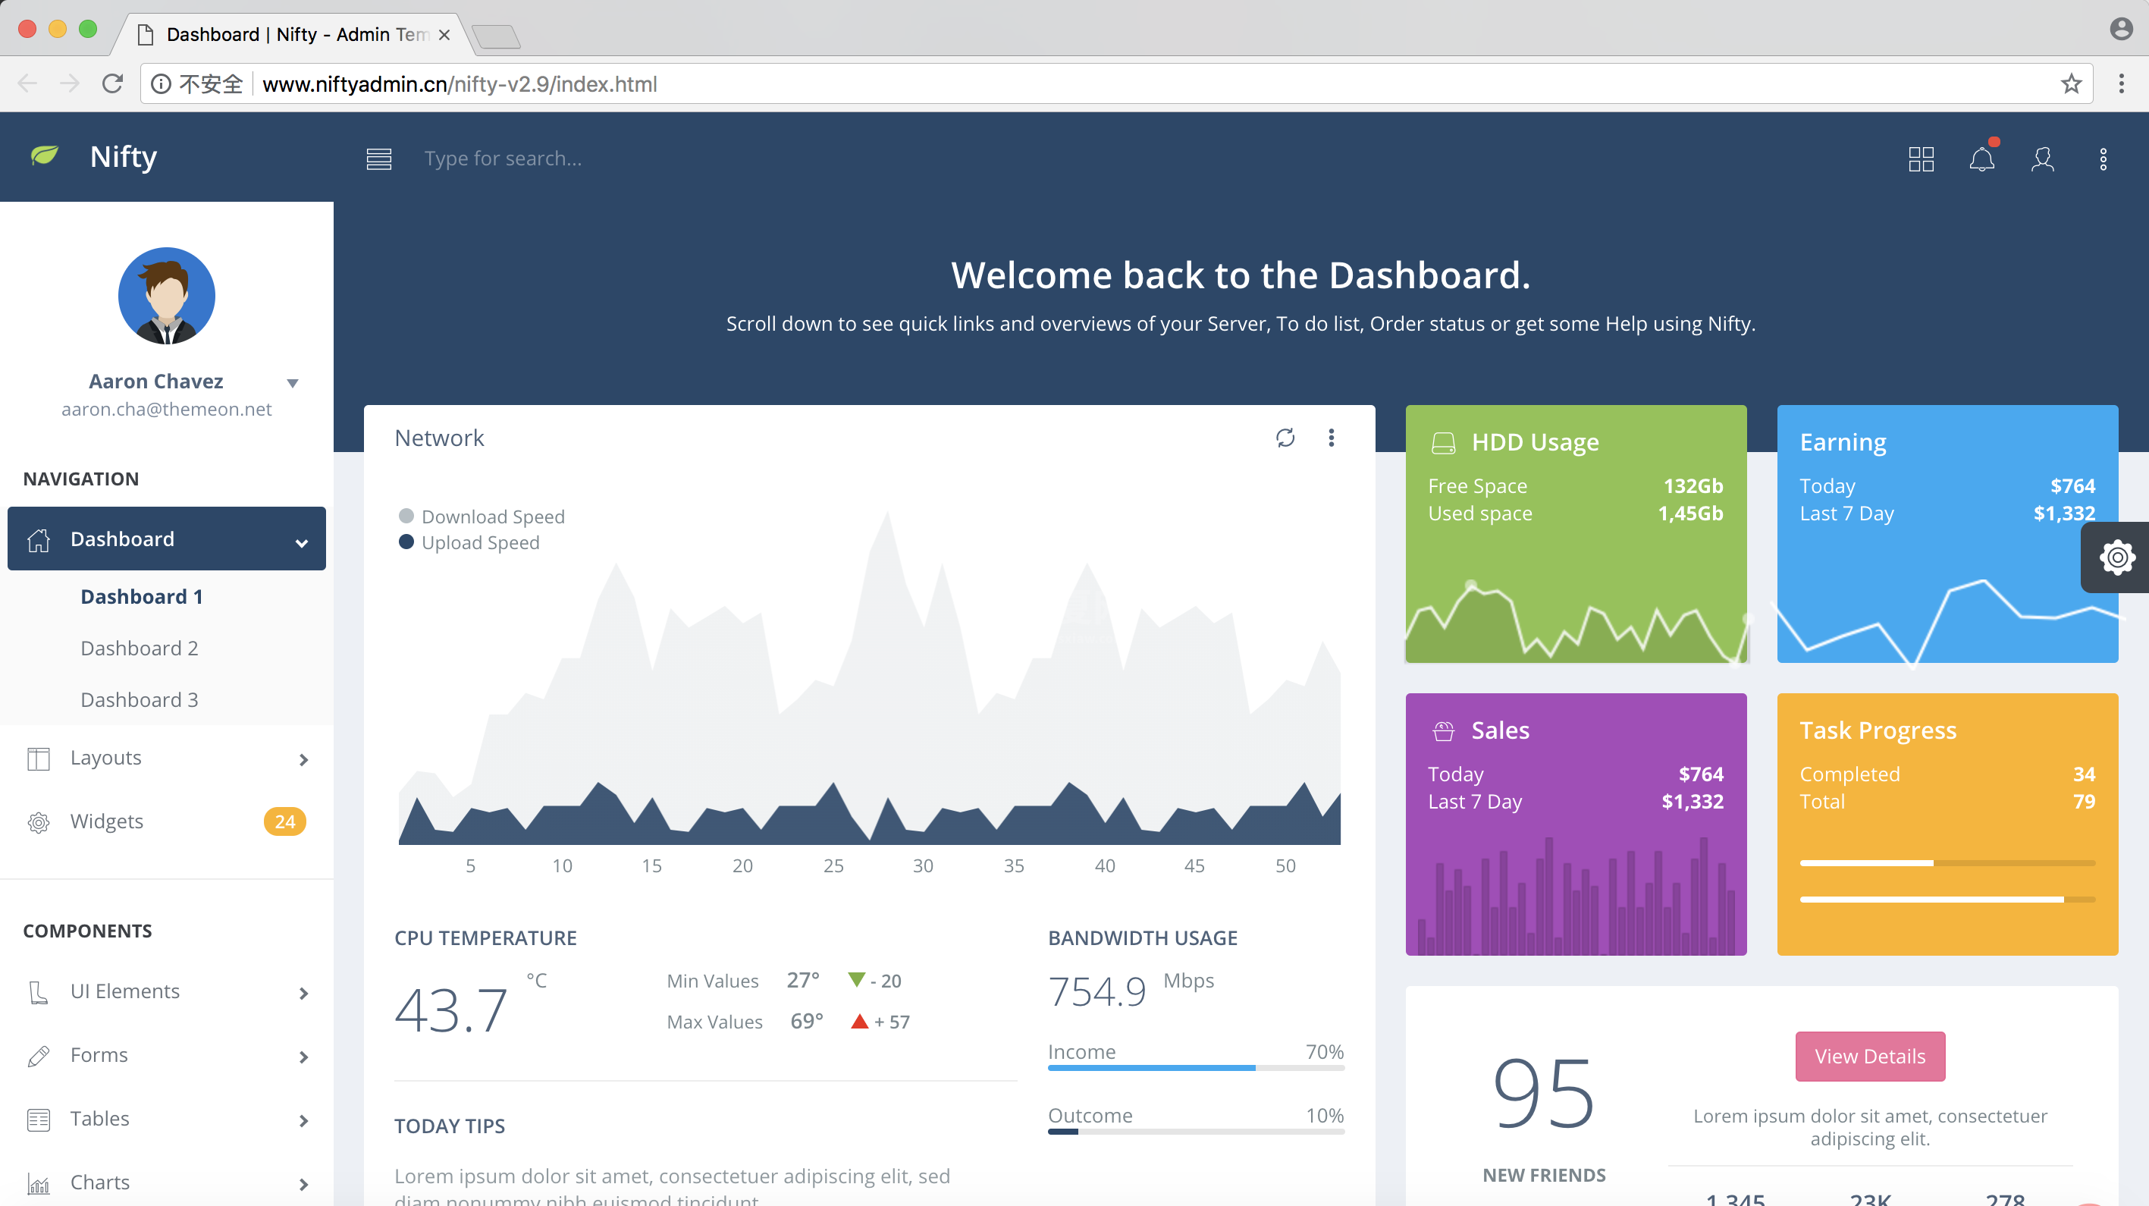Screen dimensions: 2149x1206
Task: Click the Forms pencil icon
Action: tap(39, 1056)
